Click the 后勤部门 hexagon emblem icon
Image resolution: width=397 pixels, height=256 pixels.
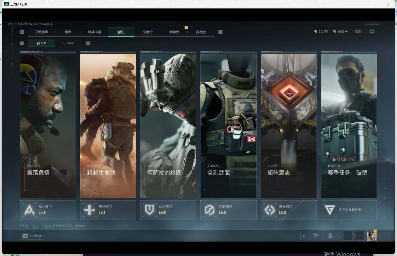209,210
